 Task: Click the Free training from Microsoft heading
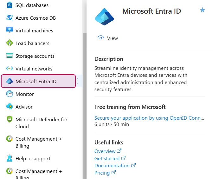click(130, 107)
